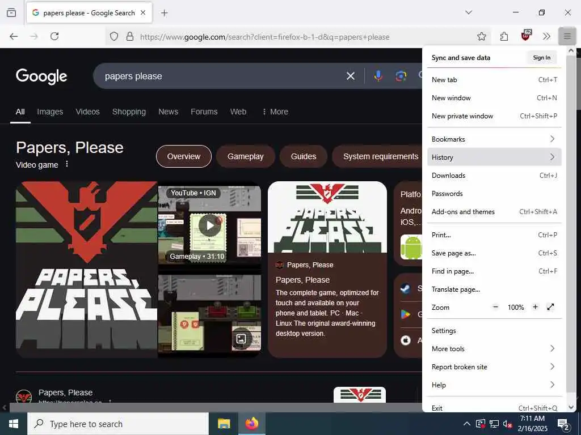This screenshot has width=581, height=435.
Task: Show hidden tray icons chevron
Action: [x=467, y=424]
